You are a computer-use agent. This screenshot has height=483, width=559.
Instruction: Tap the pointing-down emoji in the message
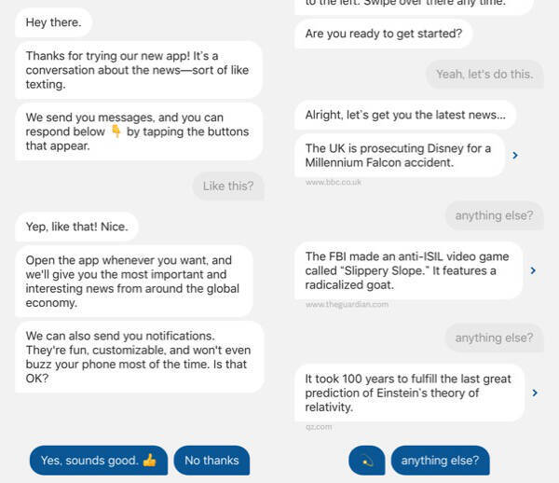pos(116,131)
